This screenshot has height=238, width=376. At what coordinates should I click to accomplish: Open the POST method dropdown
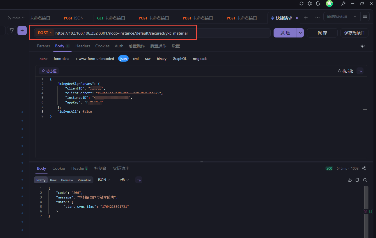45,33
